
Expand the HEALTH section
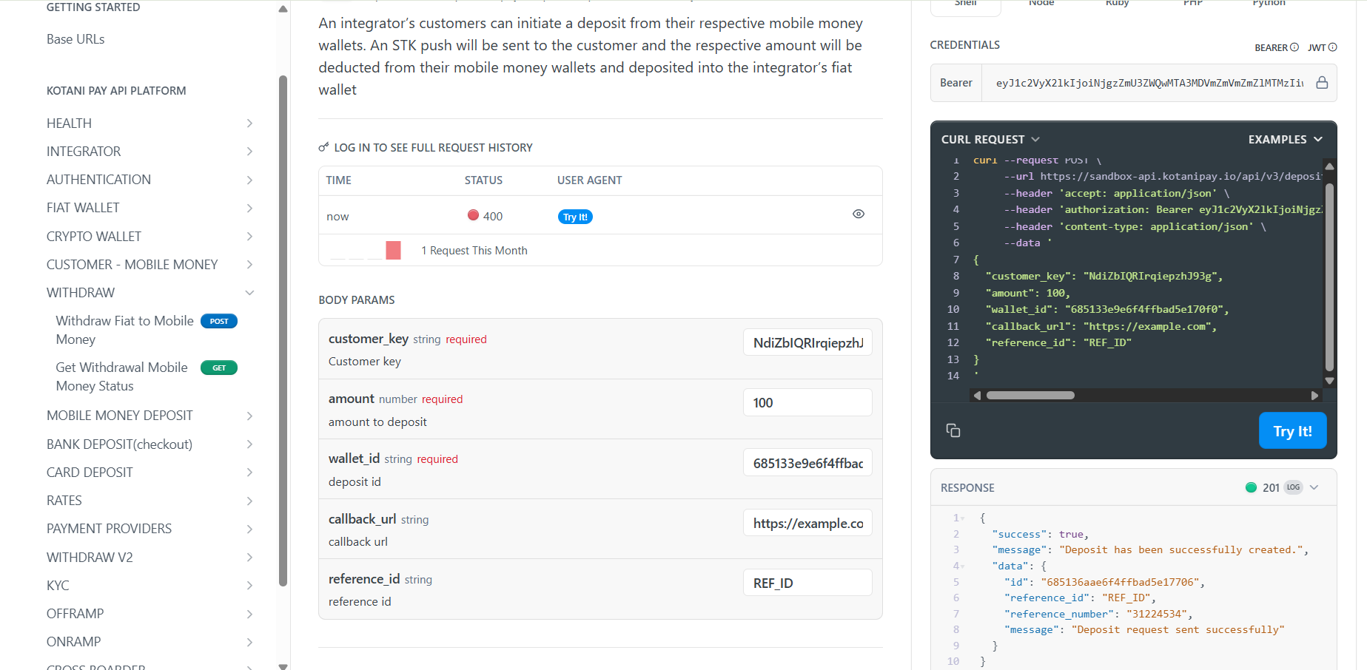(249, 123)
